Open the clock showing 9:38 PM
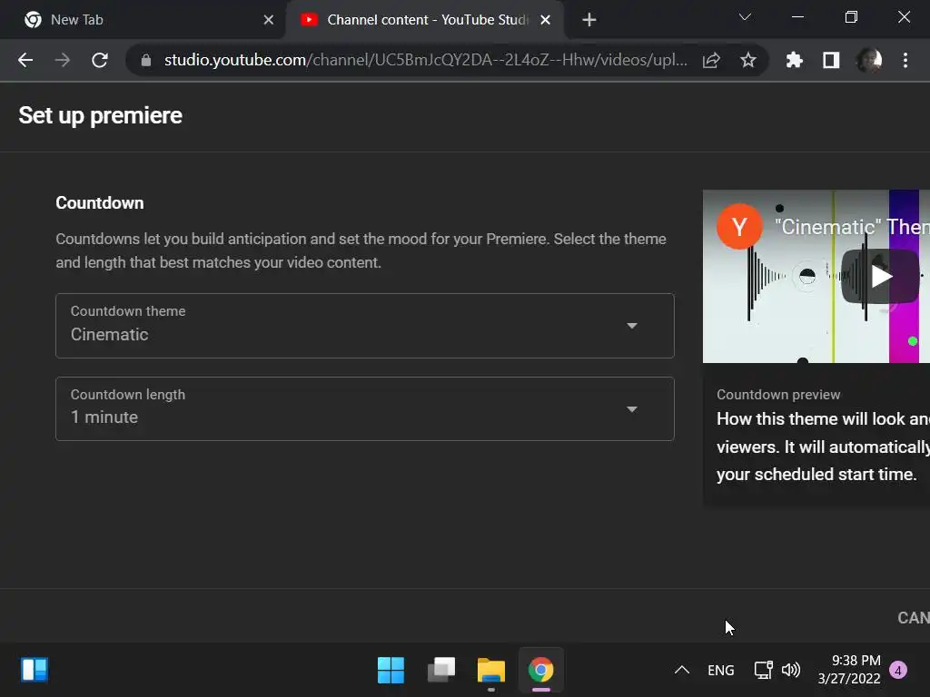This screenshot has width=930, height=697. pos(849,670)
